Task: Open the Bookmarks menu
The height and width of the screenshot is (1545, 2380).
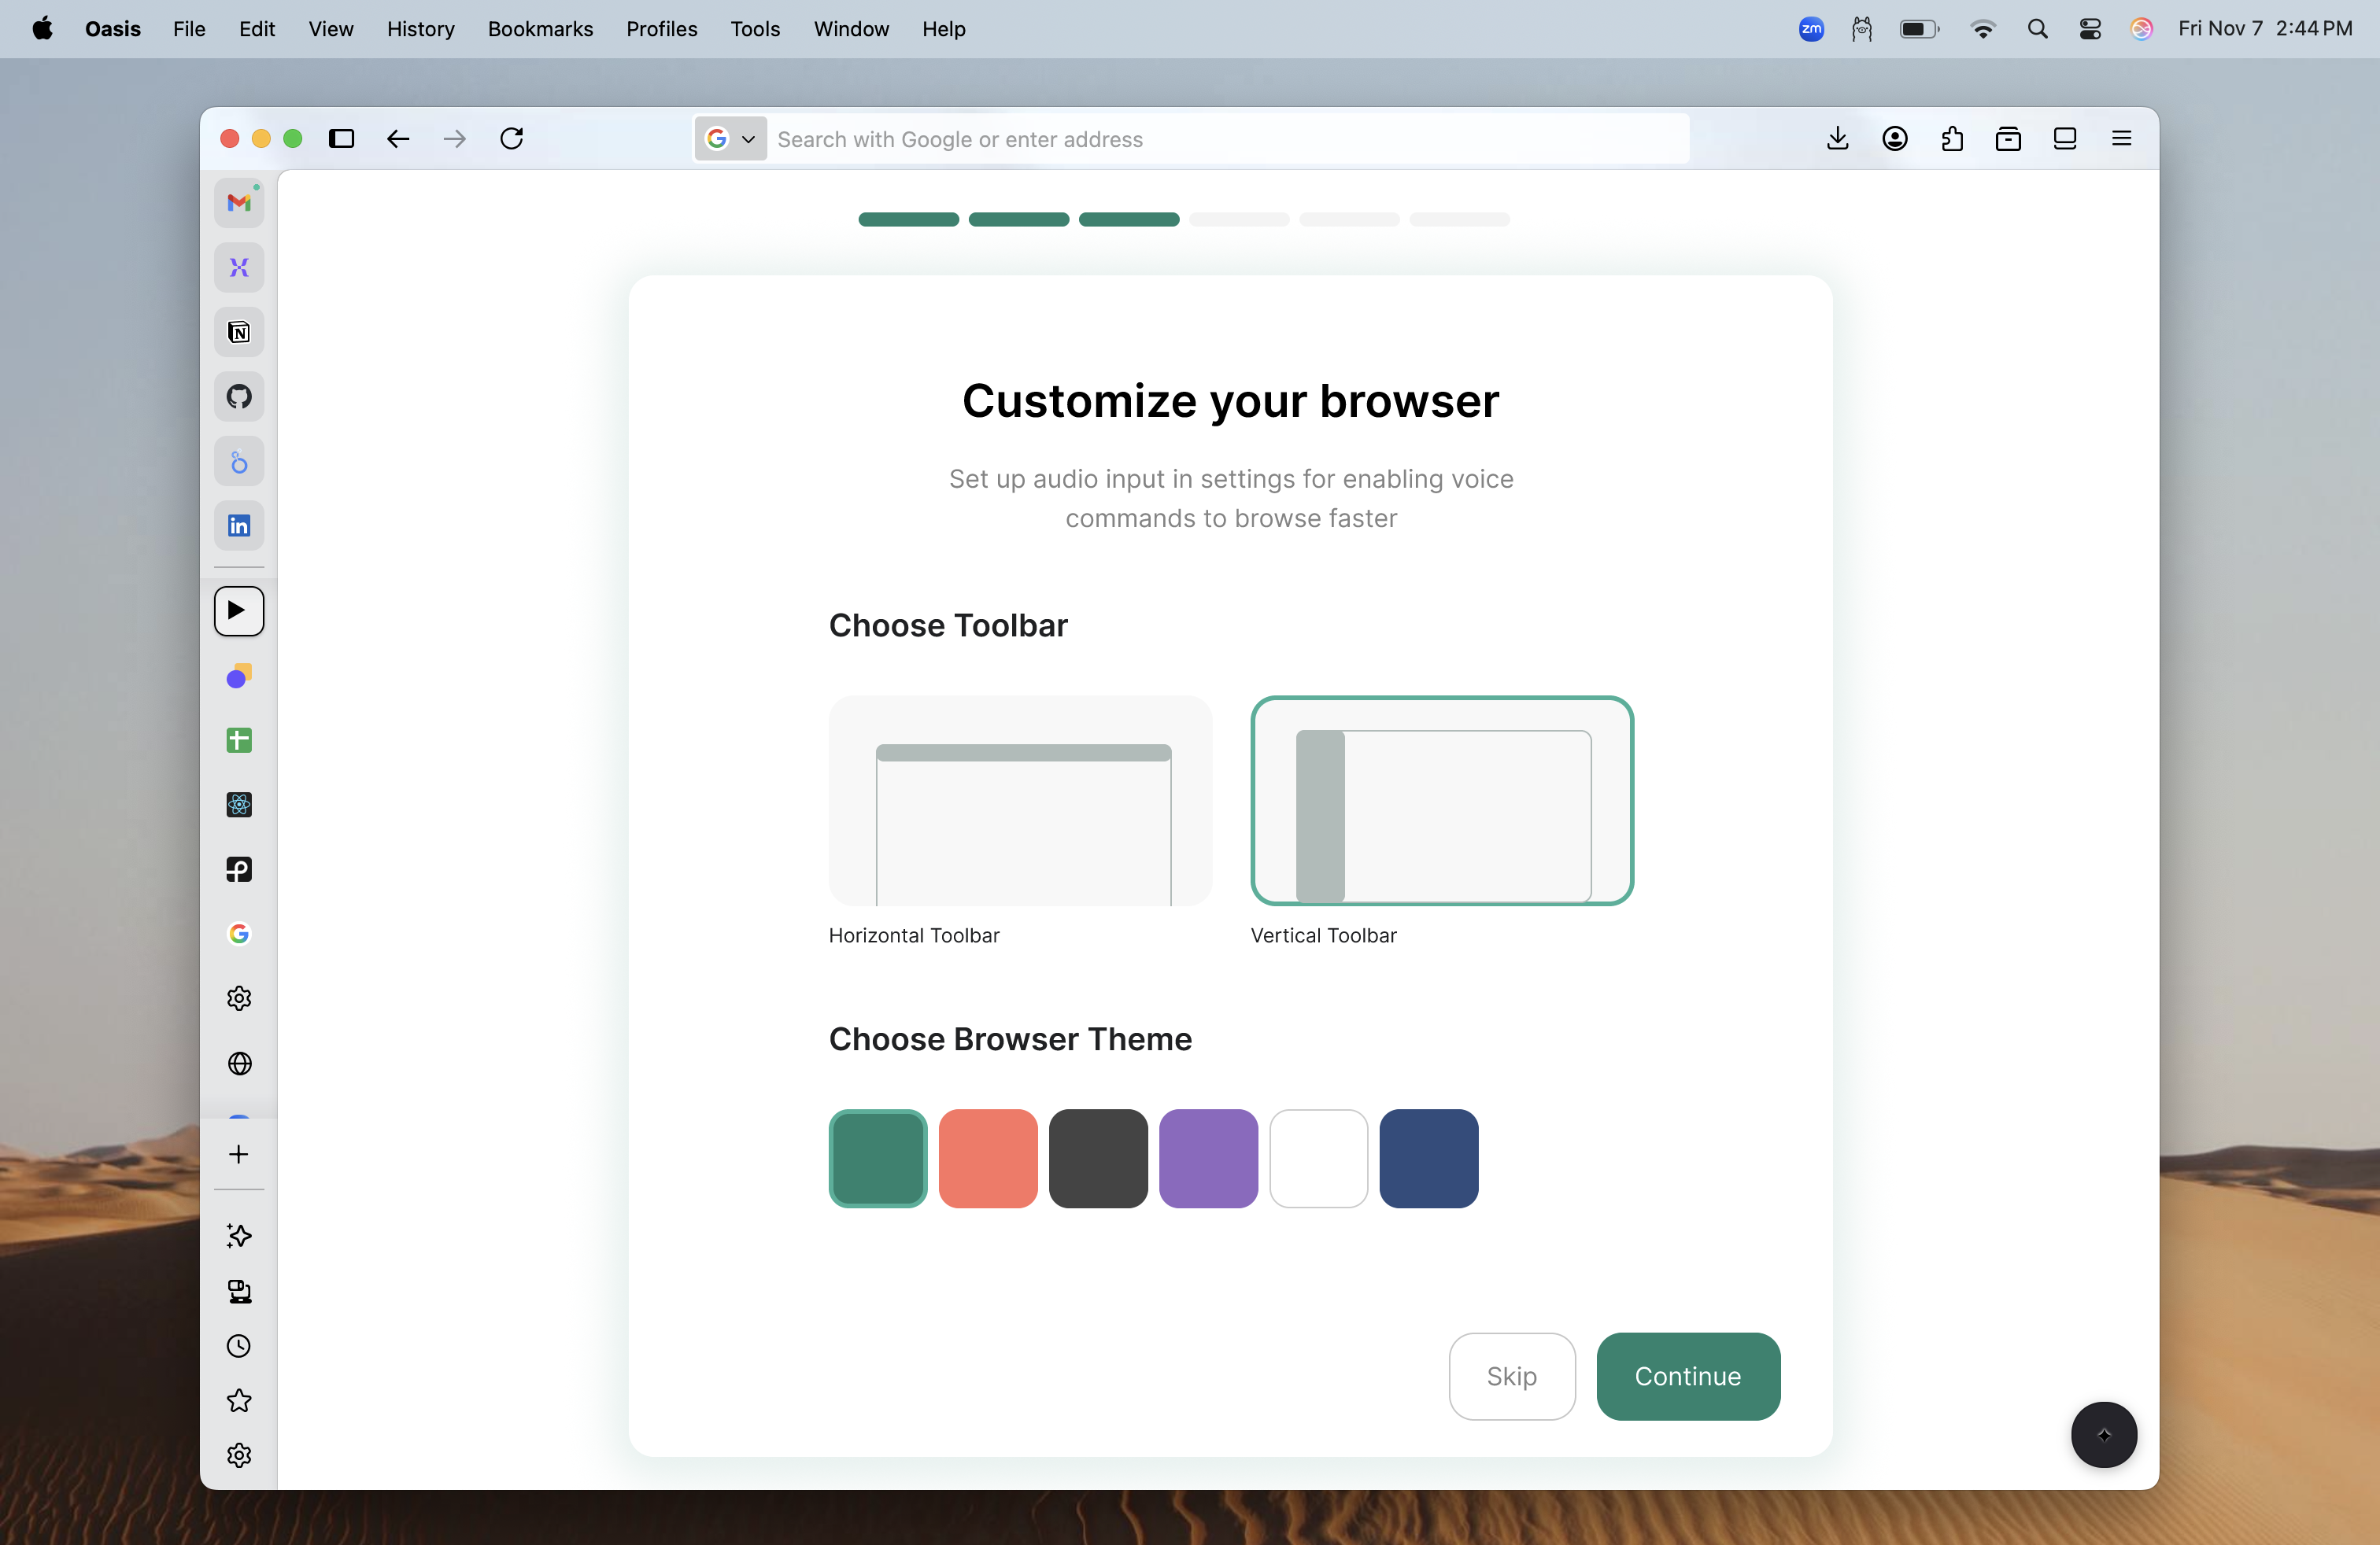Action: click(x=540, y=29)
